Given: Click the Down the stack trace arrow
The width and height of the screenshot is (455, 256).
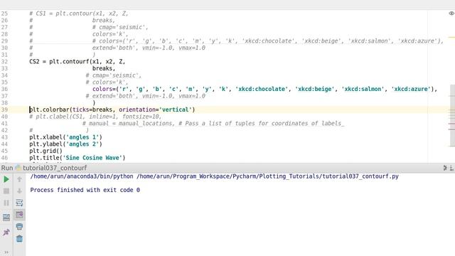Looking at the screenshot, I should 19,191.
